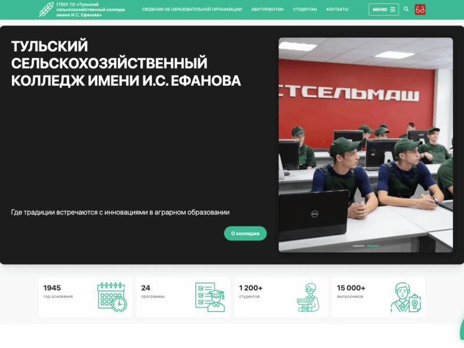This screenshot has width=464, height=348.
Task: Open the search magnifier icon
Action: coord(406,9)
